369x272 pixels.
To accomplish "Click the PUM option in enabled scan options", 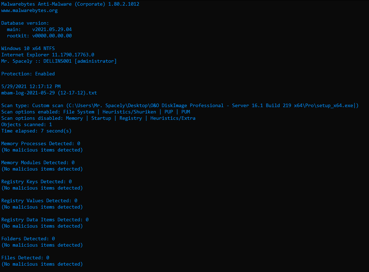I will pyautogui.click(x=186, y=112).
